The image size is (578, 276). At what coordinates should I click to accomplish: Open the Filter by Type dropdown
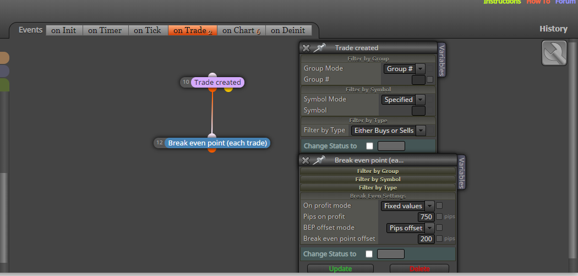[x=389, y=130]
